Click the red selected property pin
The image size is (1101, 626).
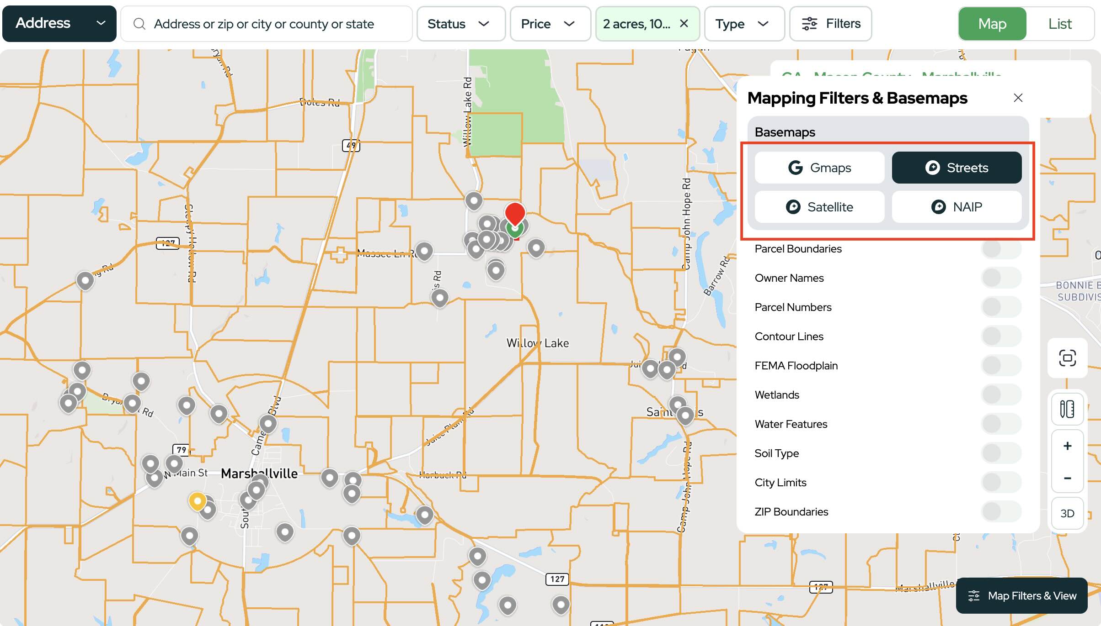[x=515, y=213]
